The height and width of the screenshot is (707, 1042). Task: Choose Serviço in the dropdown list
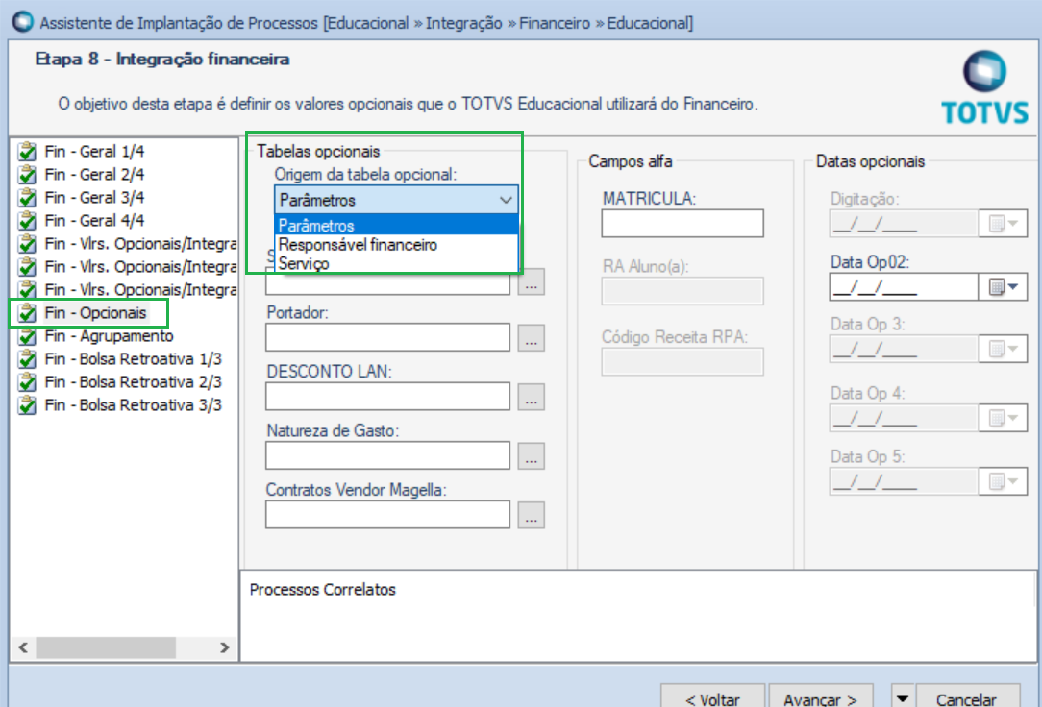coord(397,263)
